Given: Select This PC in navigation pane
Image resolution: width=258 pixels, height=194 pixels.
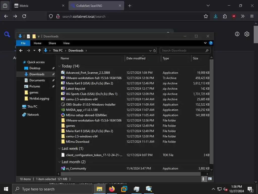Looking at the screenshot, I should pyautogui.click(x=32, y=107).
